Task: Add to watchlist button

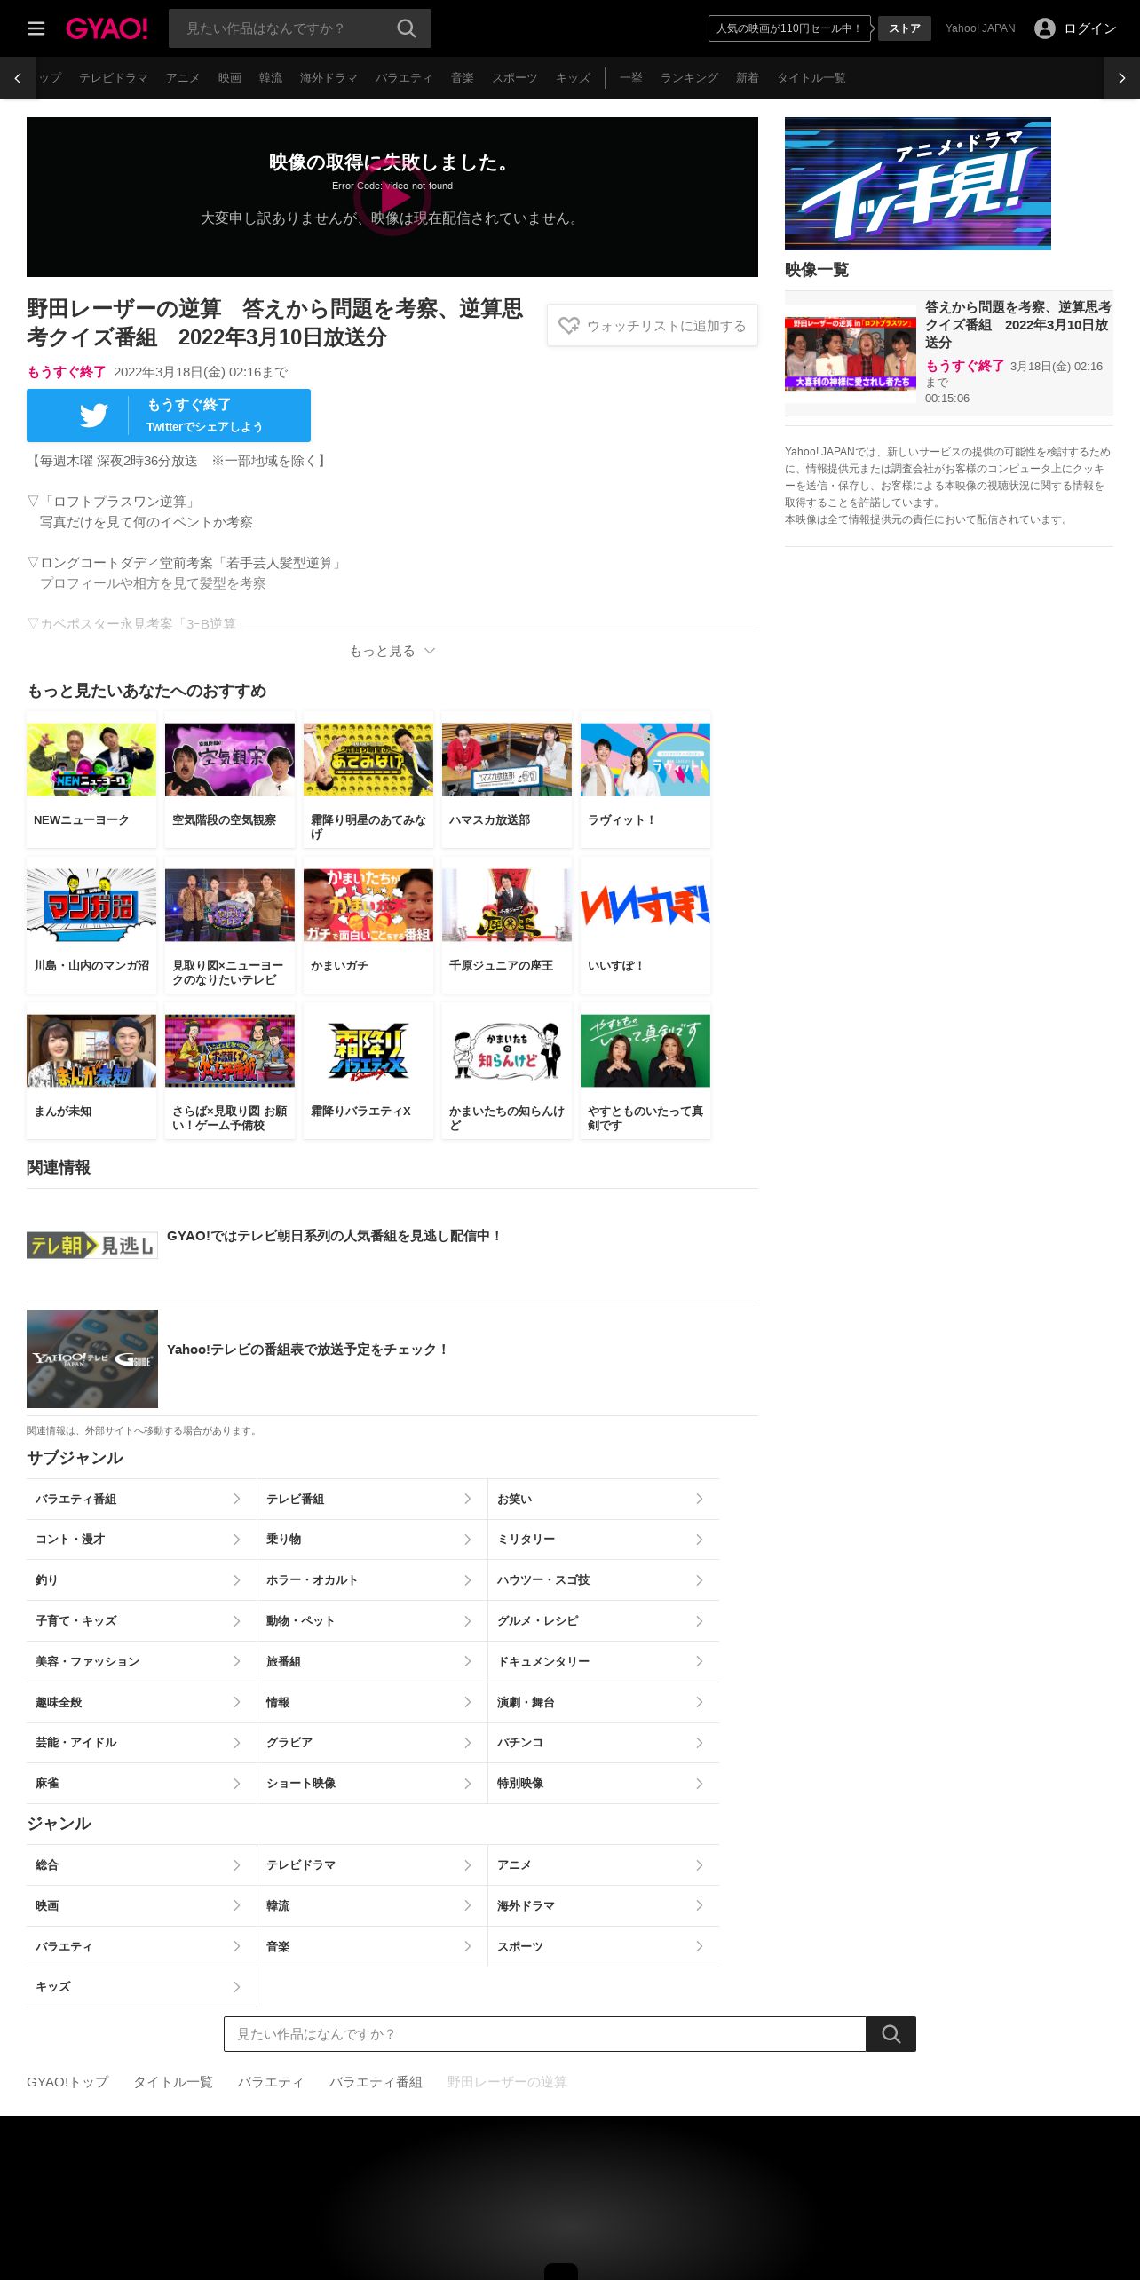Action: point(653,326)
